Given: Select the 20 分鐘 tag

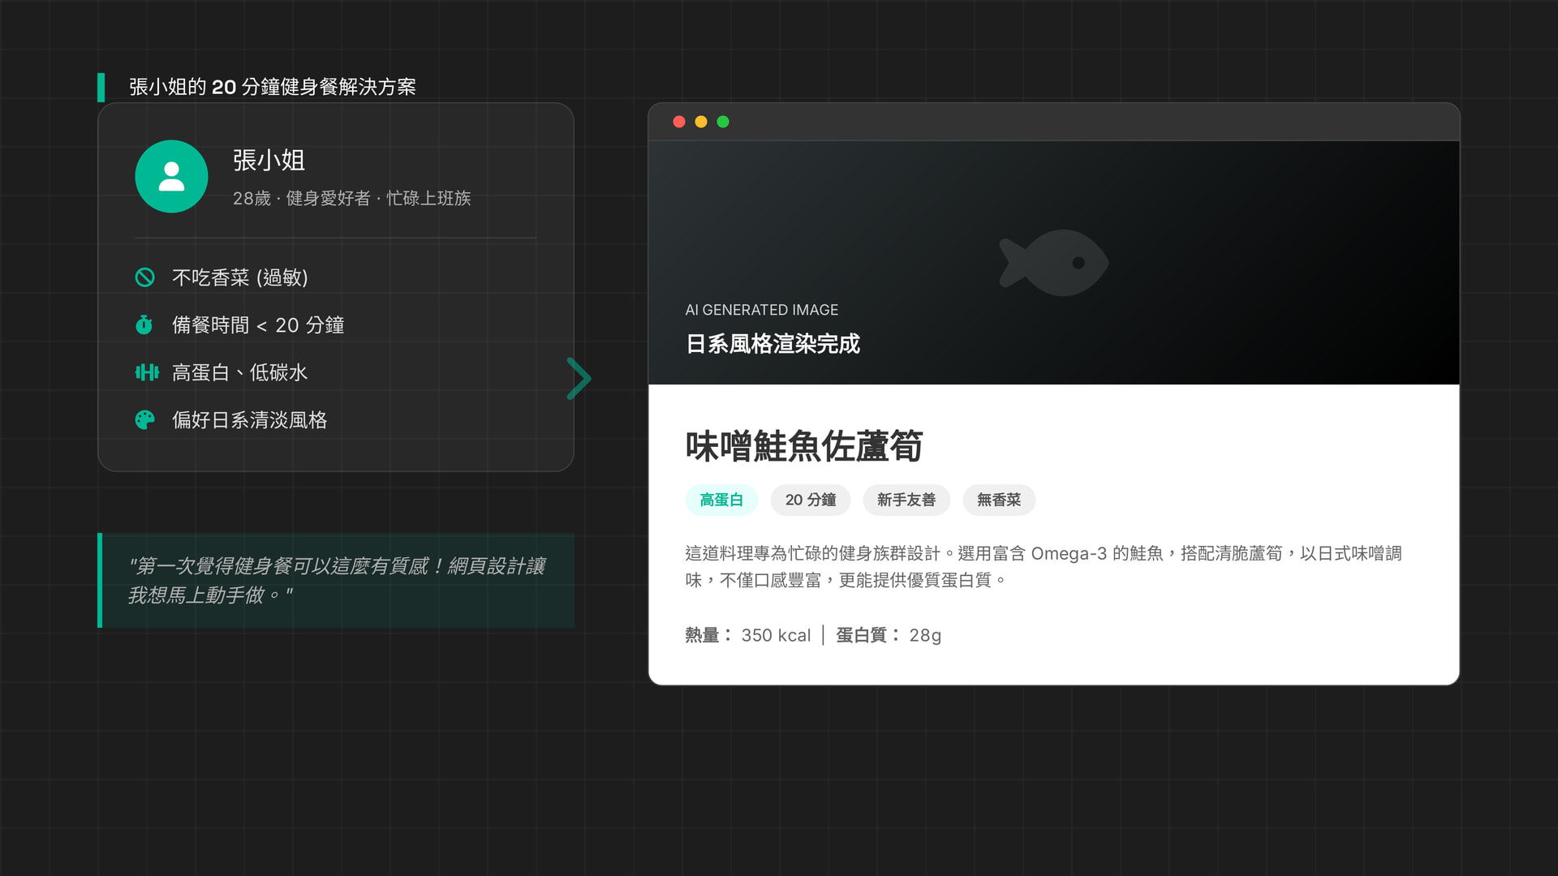Looking at the screenshot, I should click(x=810, y=500).
